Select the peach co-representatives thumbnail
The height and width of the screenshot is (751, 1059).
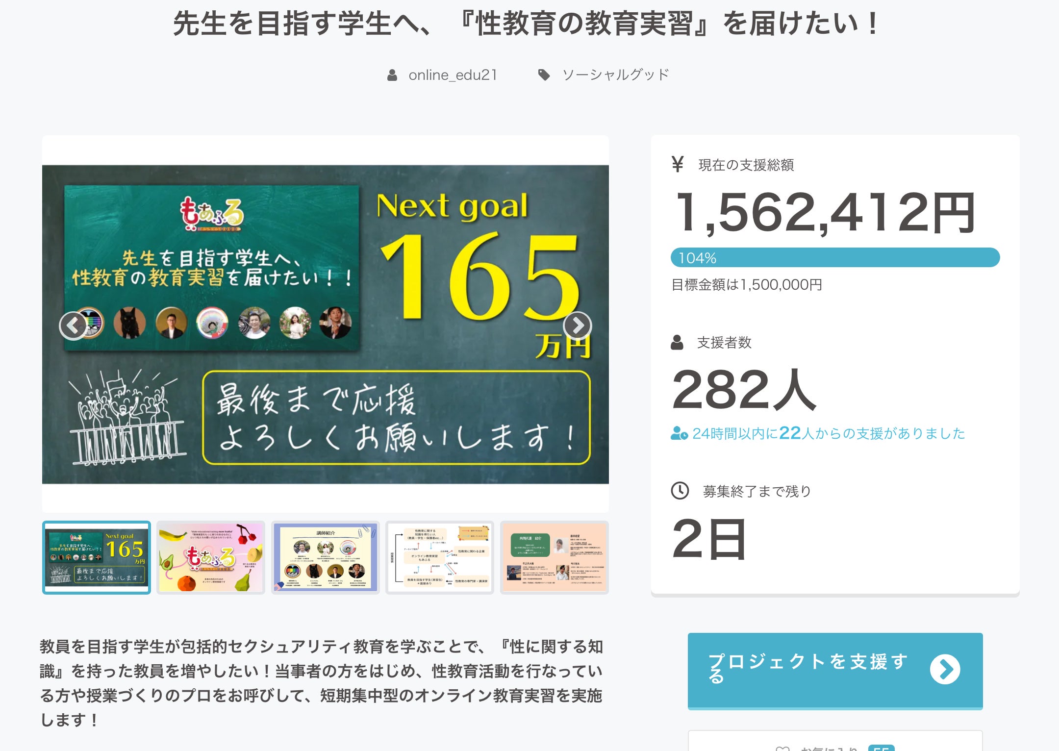coord(554,557)
